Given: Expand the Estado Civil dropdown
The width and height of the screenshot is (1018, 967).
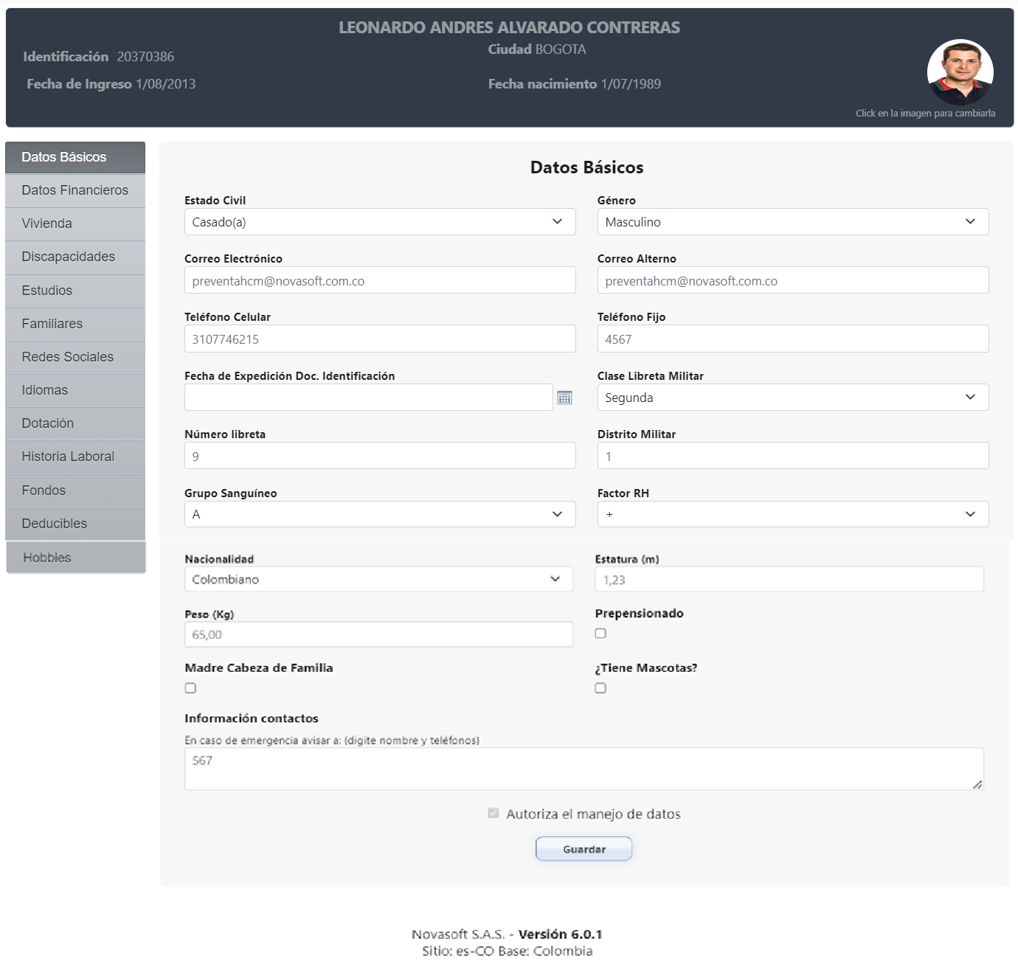Looking at the screenshot, I should (x=379, y=222).
